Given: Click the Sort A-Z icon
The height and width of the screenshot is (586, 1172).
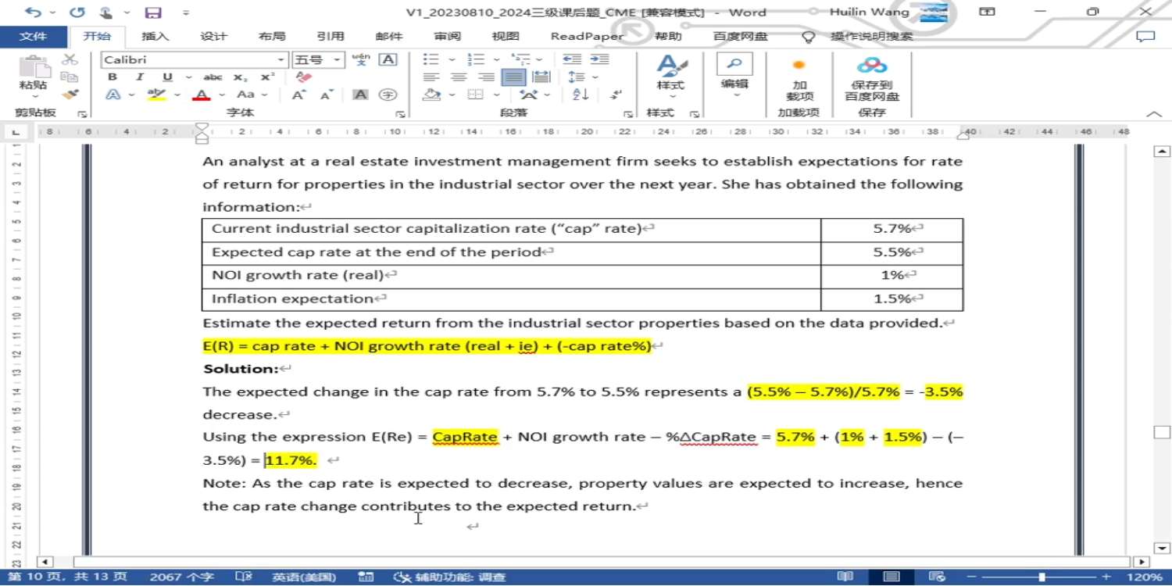Looking at the screenshot, I should click(581, 95).
